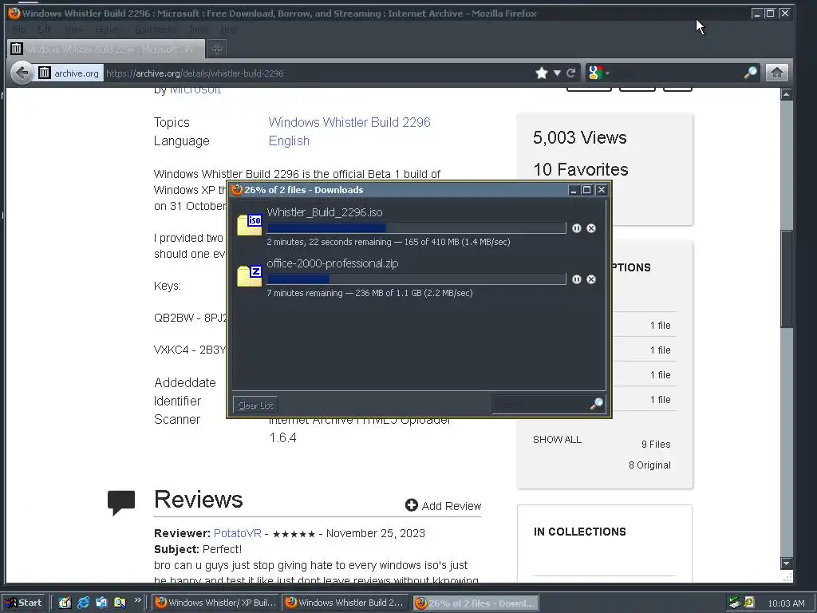Open the Bookmarks menu
This screenshot has height=613, width=817.
click(x=155, y=30)
